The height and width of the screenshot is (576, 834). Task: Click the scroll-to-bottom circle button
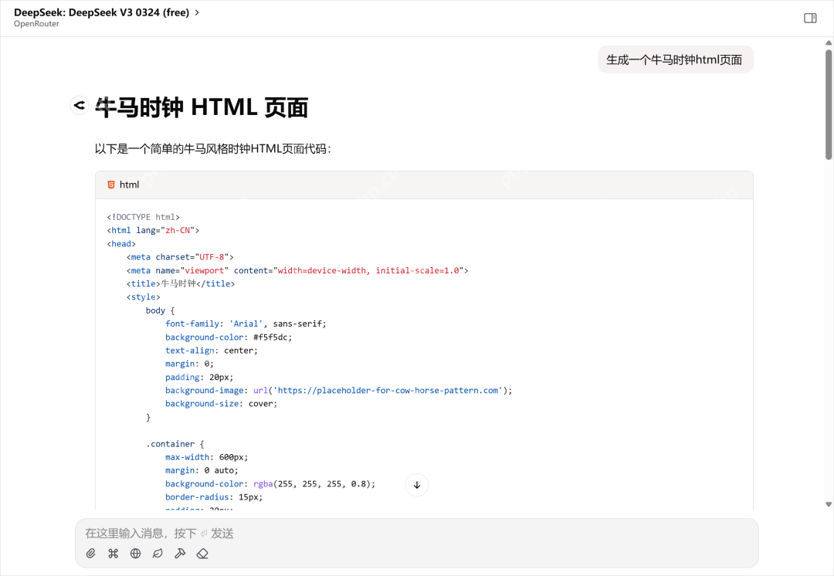point(416,485)
